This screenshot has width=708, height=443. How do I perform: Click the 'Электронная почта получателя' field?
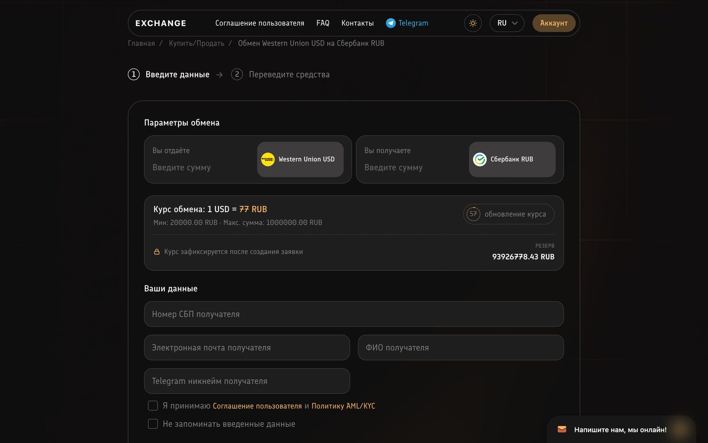click(x=247, y=348)
